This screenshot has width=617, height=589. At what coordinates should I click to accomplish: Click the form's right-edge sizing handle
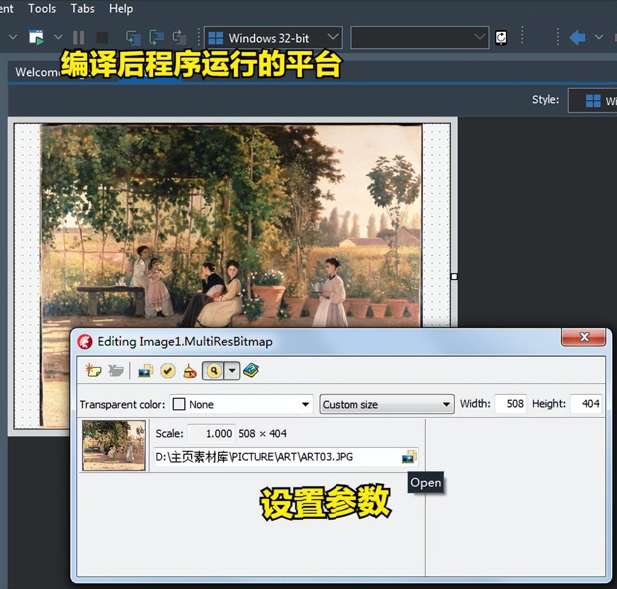tap(454, 277)
